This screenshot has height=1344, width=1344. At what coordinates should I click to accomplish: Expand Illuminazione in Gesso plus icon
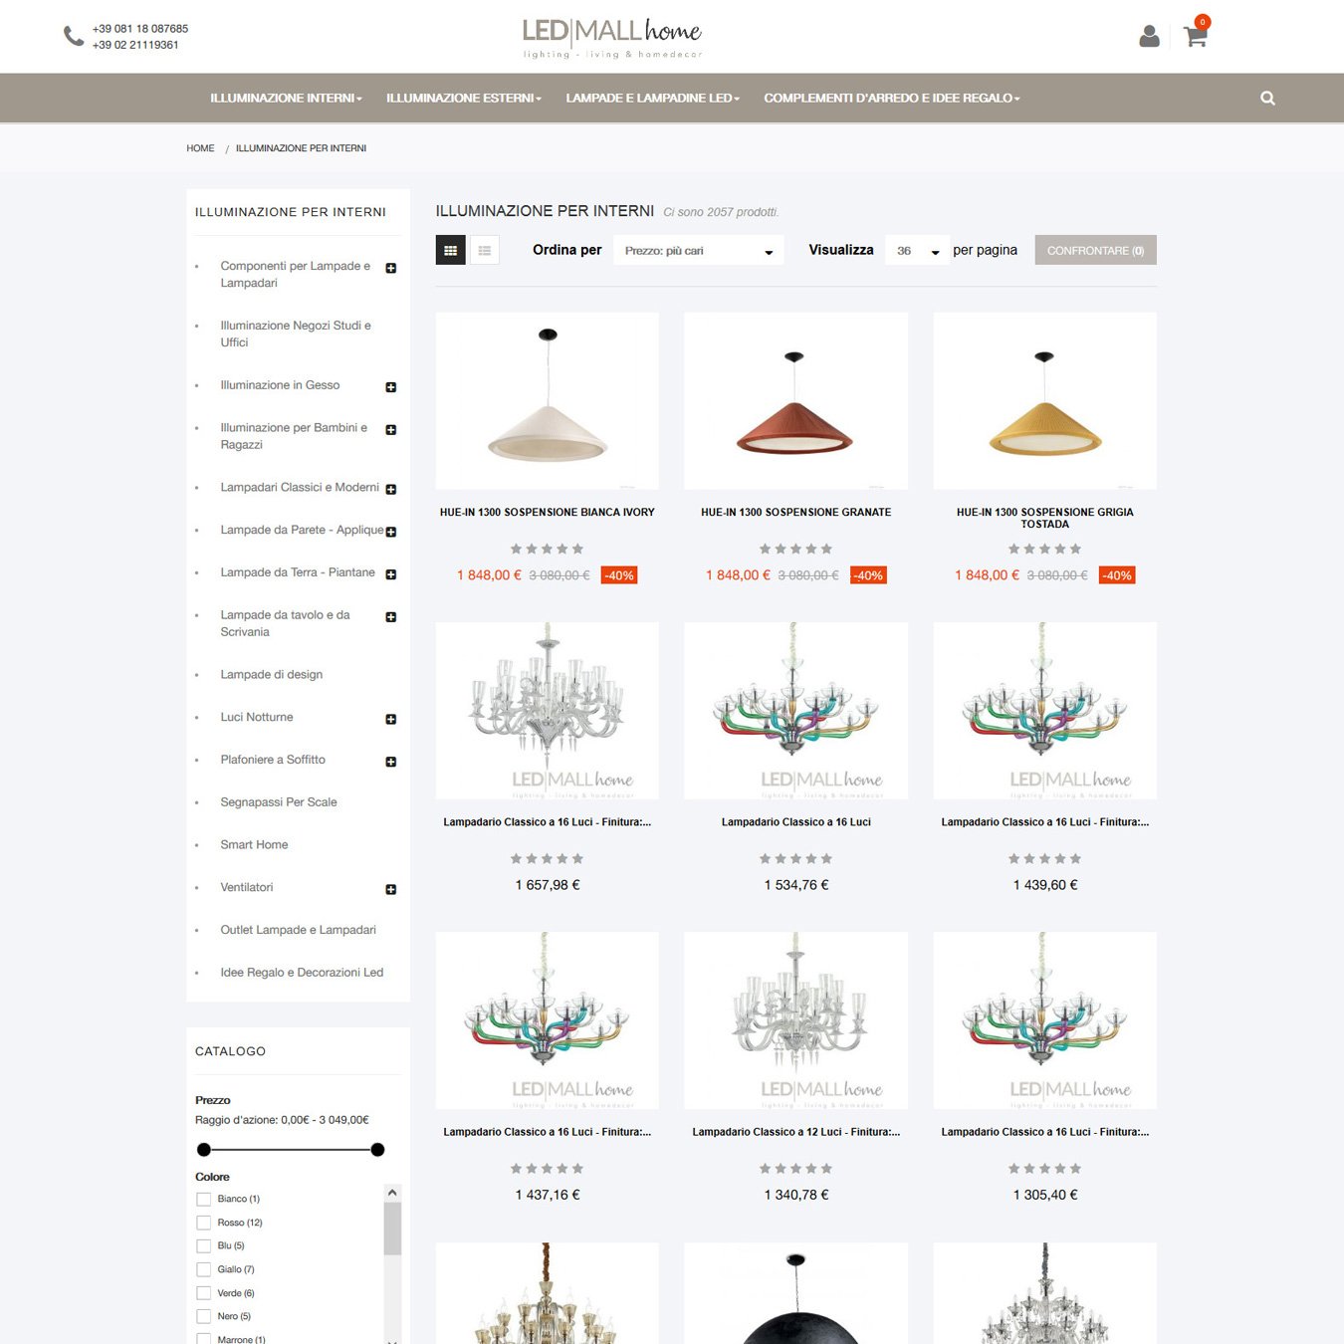(391, 387)
